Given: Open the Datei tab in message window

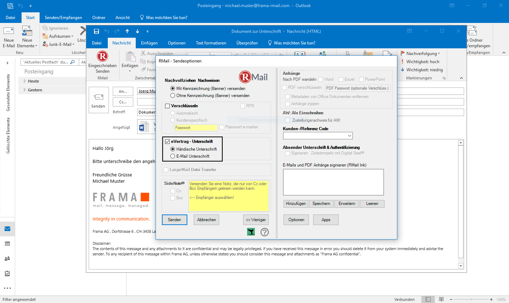Looking at the screenshot, I should click(x=97, y=43).
